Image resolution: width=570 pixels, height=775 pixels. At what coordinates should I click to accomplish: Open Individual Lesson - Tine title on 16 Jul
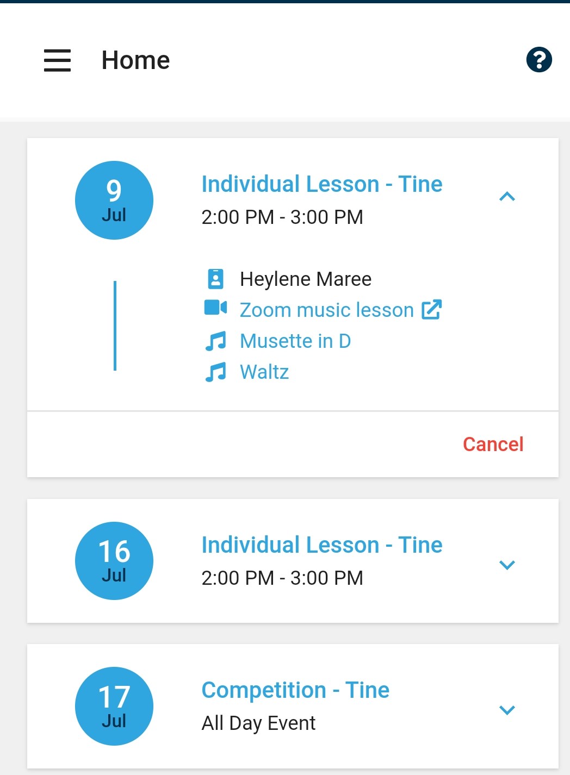pyautogui.click(x=322, y=545)
